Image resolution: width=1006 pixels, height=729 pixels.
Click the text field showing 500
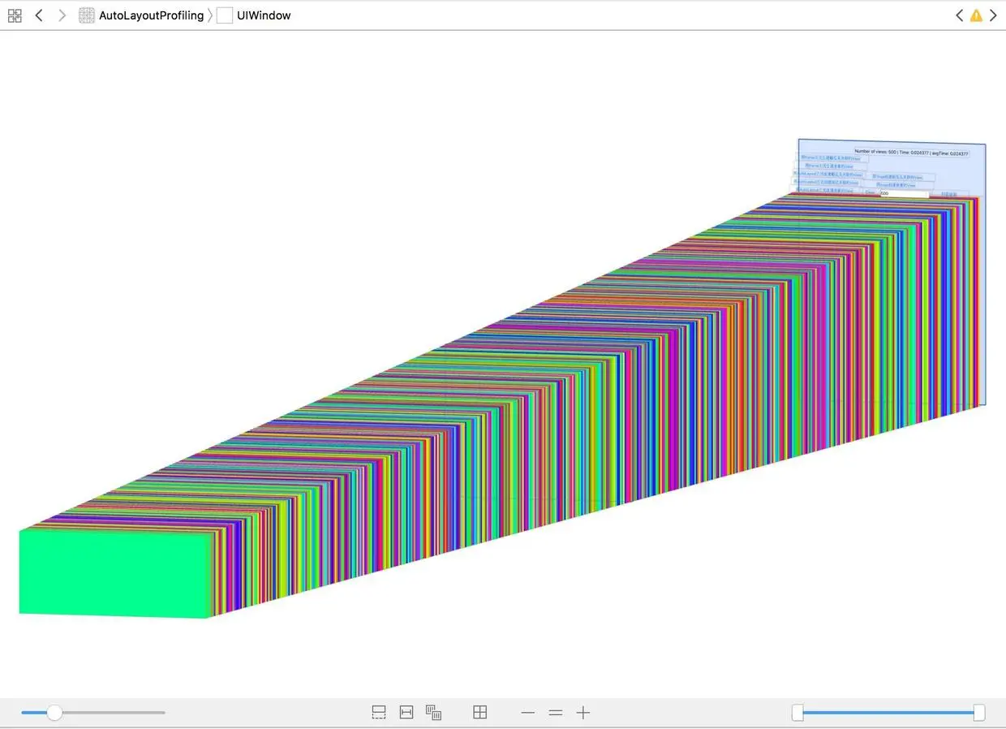click(x=904, y=194)
